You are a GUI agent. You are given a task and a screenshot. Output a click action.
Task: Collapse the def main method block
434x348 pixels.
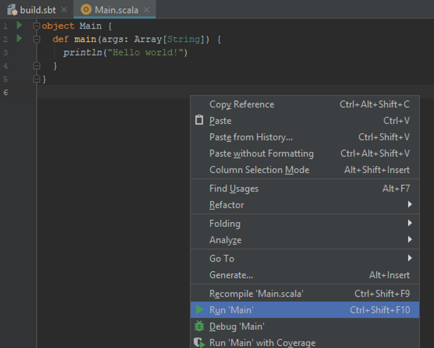(x=37, y=39)
